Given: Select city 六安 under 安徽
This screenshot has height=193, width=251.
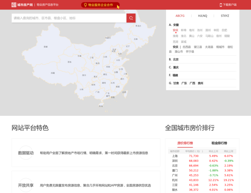Looking at the screenshot, I should [x=200, y=36].
